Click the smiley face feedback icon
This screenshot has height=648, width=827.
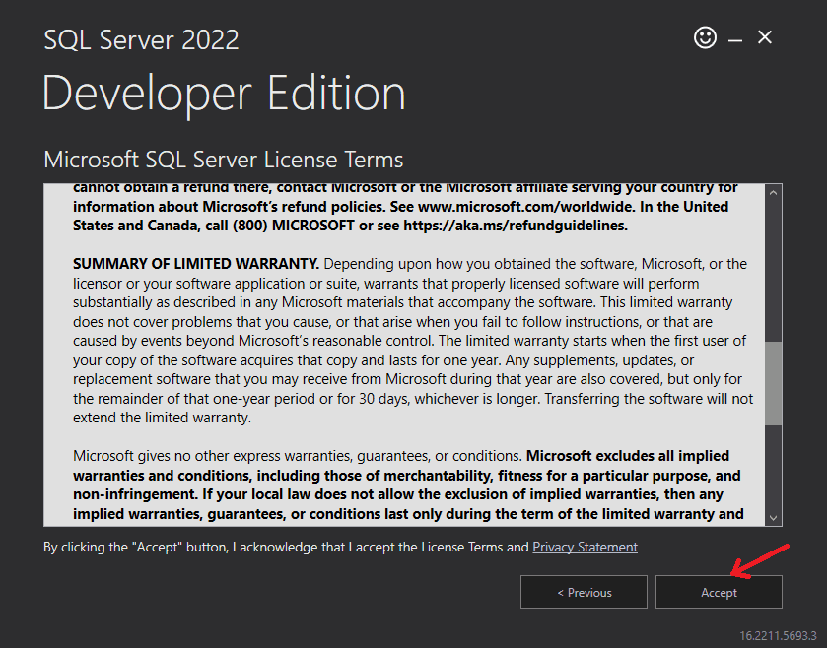[x=705, y=38]
